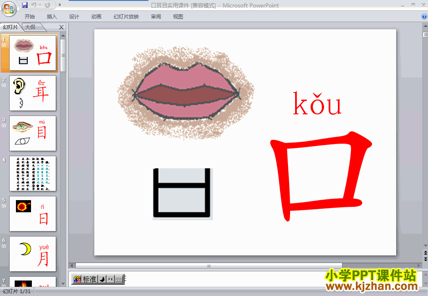Click the thumbnail pane scroll down arrow
This screenshot has height=296, width=428.
(x=63, y=284)
